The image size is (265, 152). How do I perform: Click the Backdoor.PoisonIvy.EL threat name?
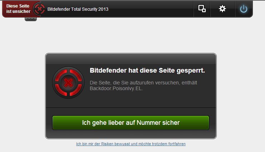116,88
